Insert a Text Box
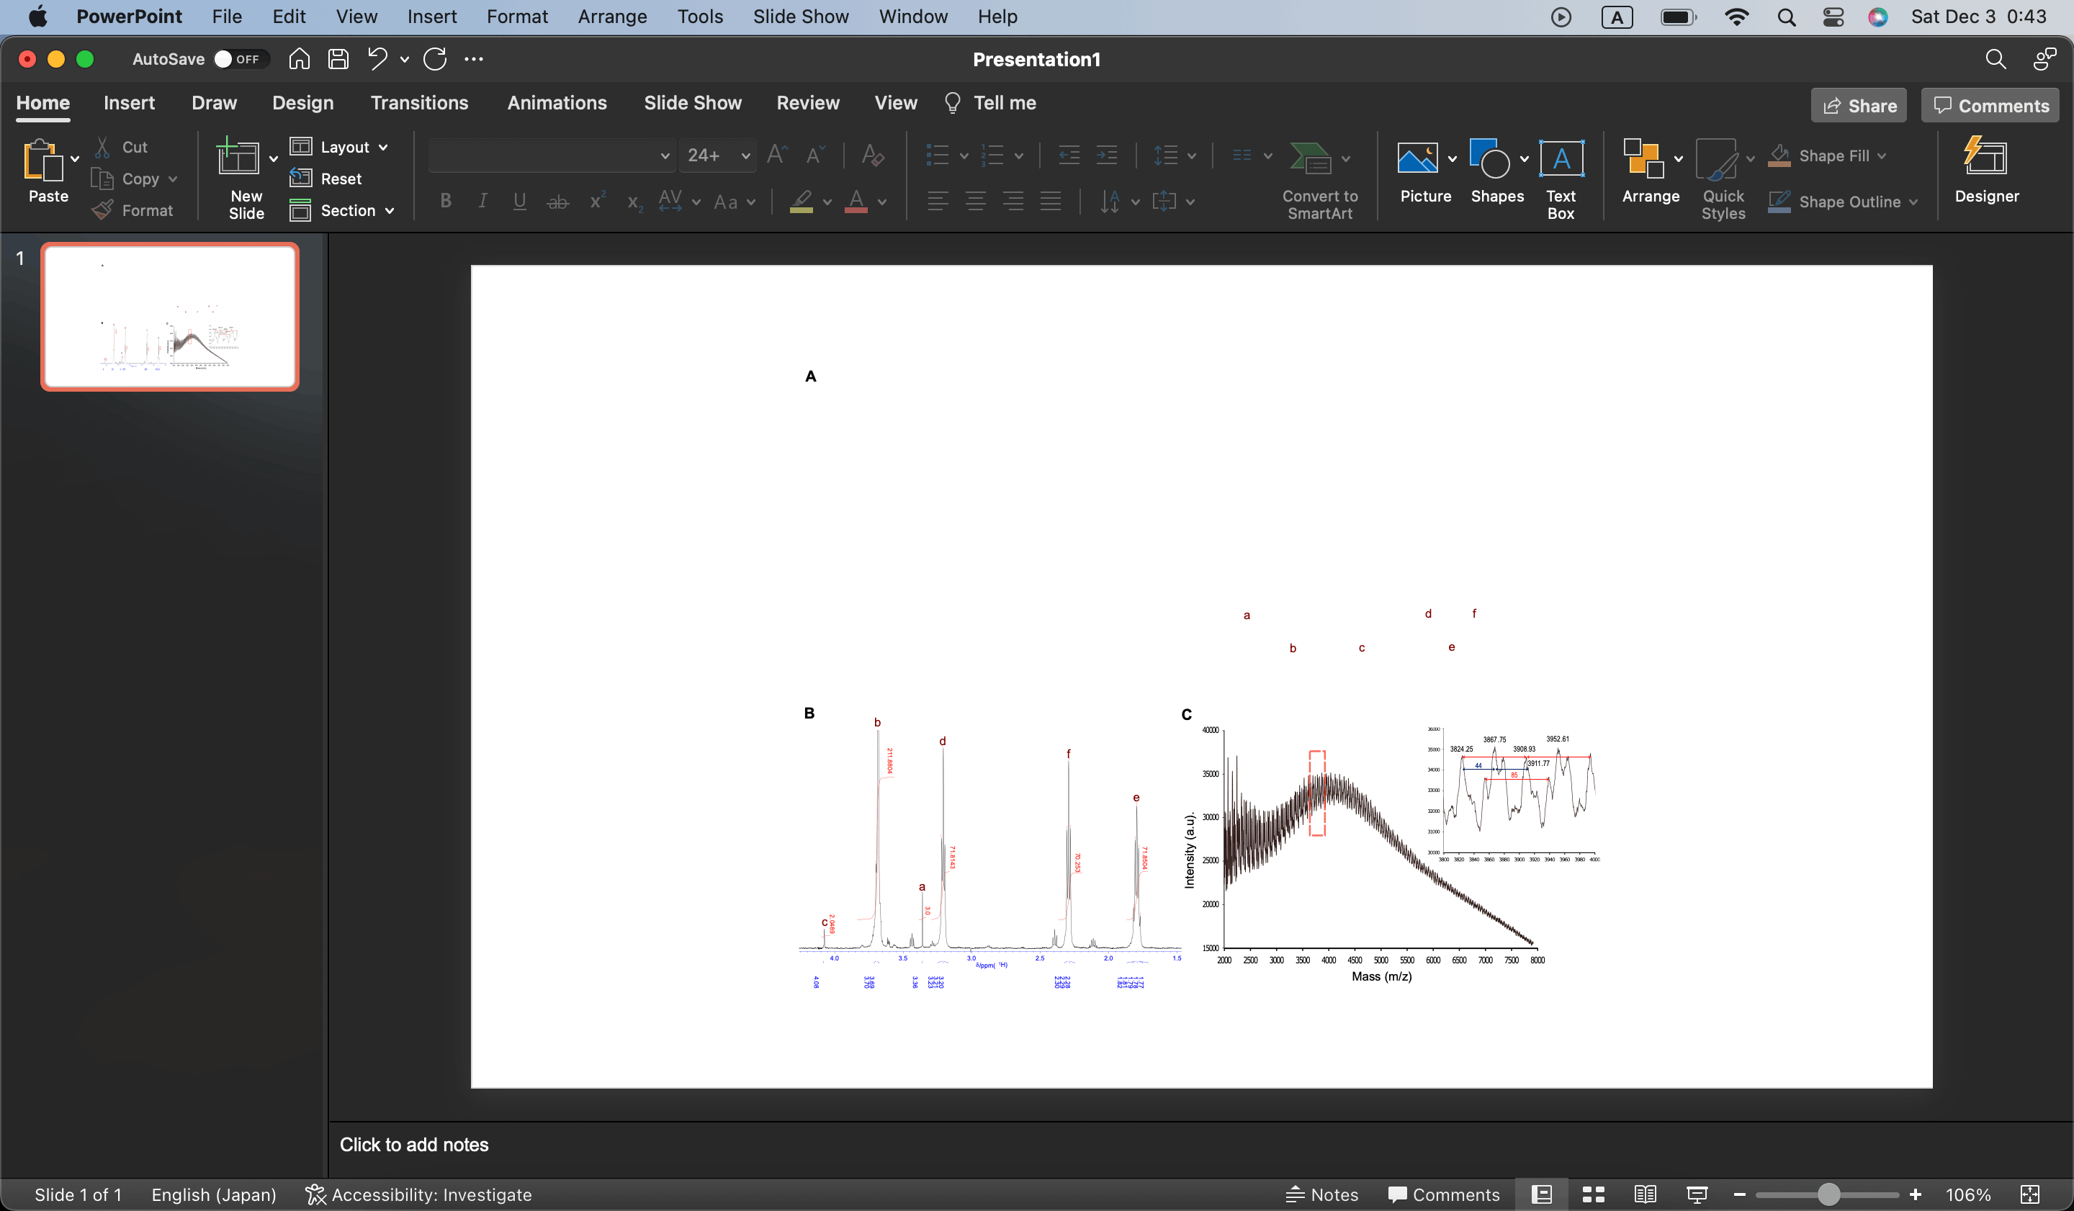The height and width of the screenshot is (1211, 2074). click(x=1561, y=179)
